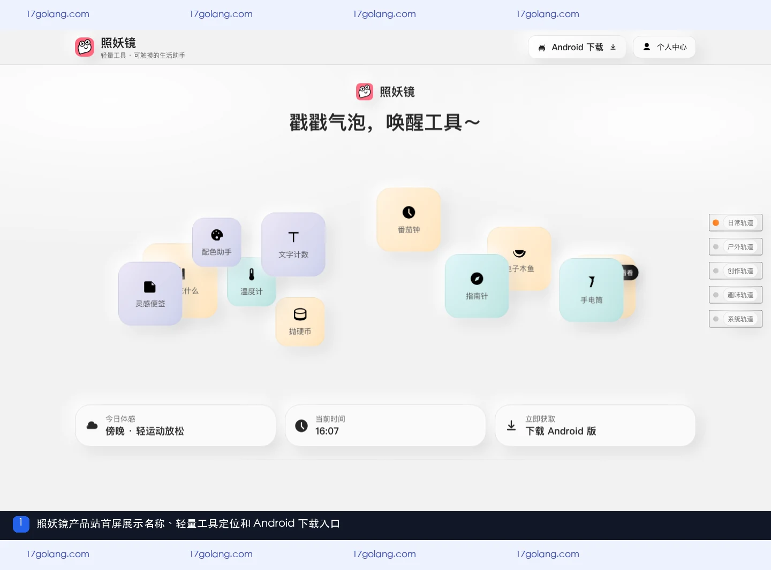Click the 下载 Android 版 card
771x570 pixels.
click(x=595, y=426)
